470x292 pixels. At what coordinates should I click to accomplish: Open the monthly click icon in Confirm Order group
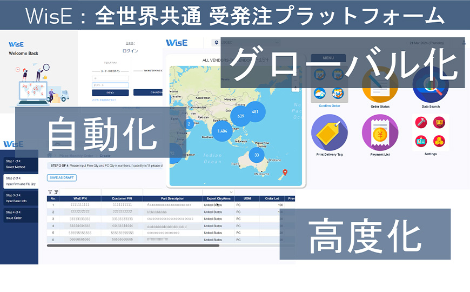click(x=338, y=94)
